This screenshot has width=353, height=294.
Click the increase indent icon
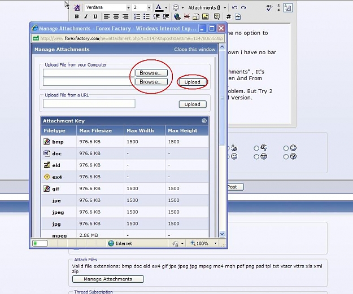[165, 16]
